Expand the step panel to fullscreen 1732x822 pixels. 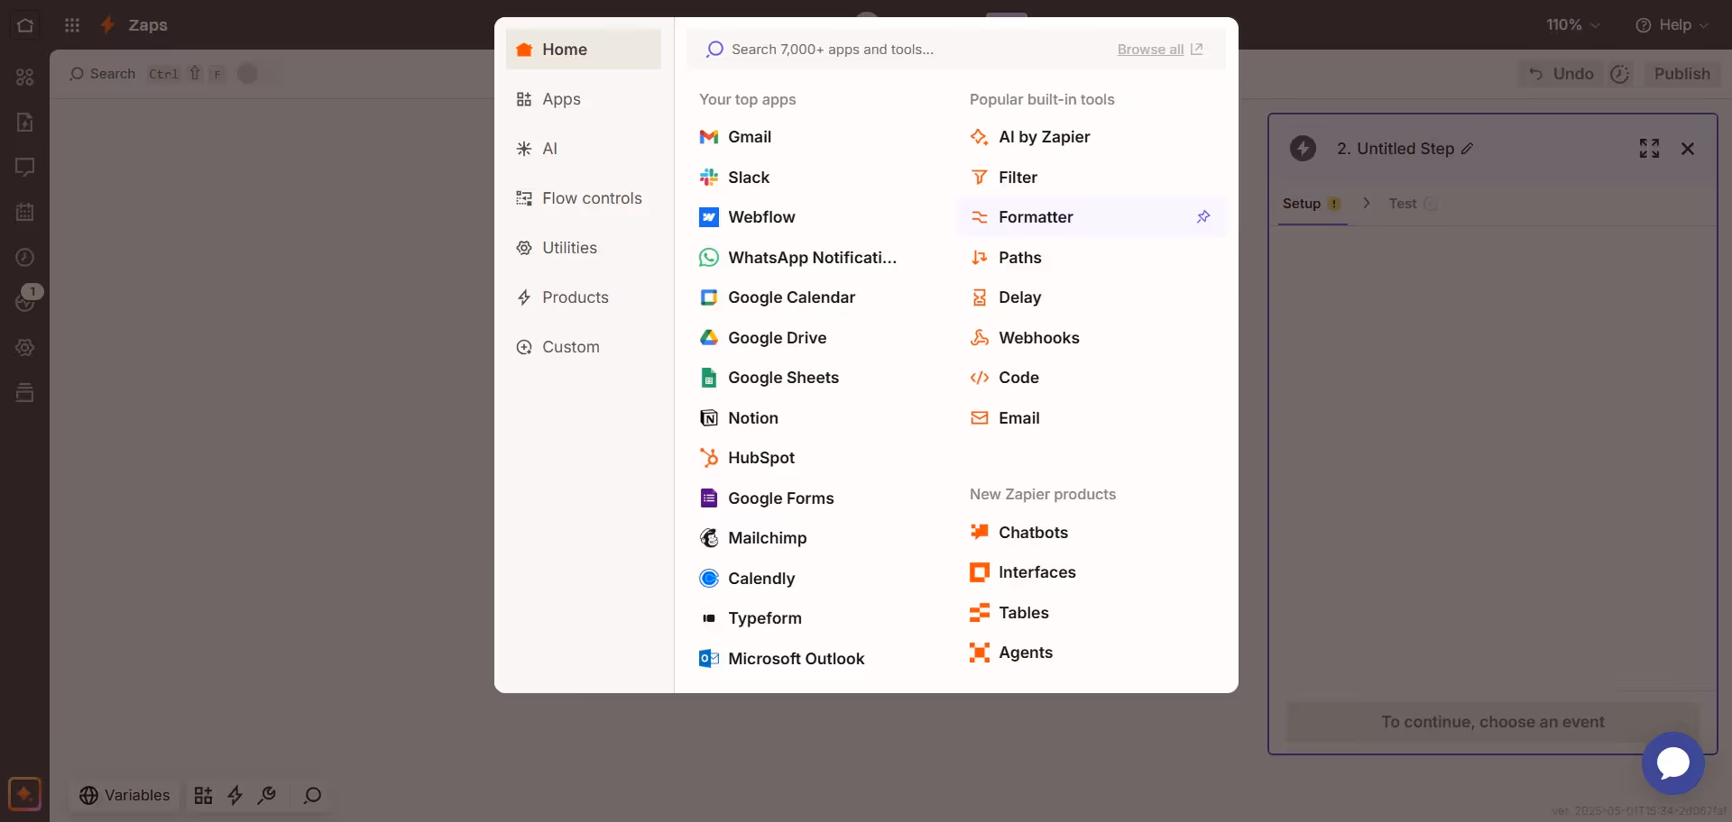pyautogui.click(x=1649, y=149)
